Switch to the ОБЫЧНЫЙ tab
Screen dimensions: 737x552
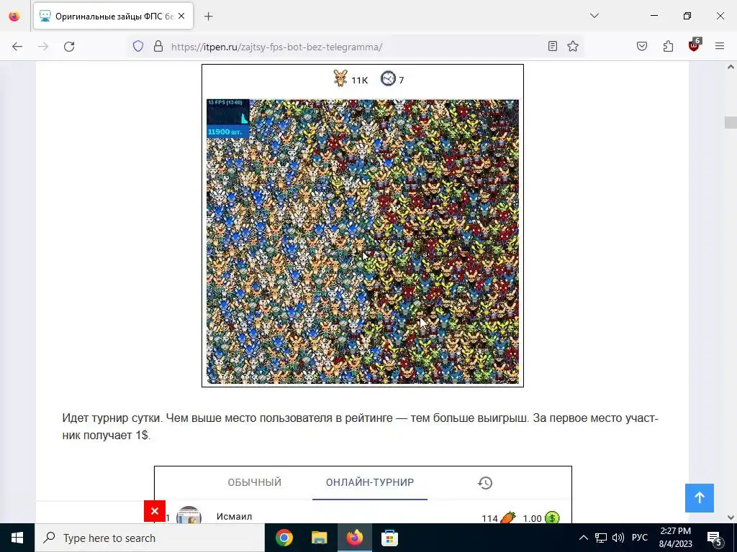click(x=254, y=482)
